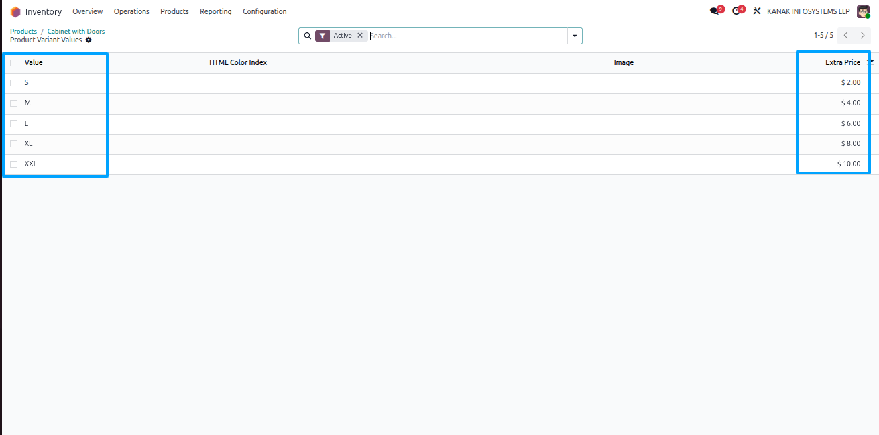The height and width of the screenshot is (435, 879).
Task: Click the value cell L
Action: 26,123
